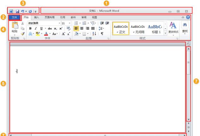Click the Sort A-Z icon
The image size is (200, 136).
(94, 34)
